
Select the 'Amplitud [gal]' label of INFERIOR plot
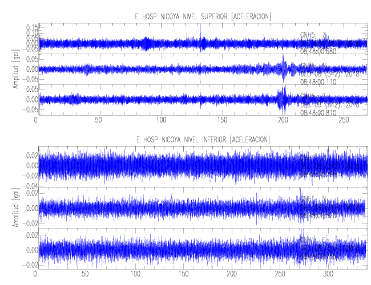16,207
